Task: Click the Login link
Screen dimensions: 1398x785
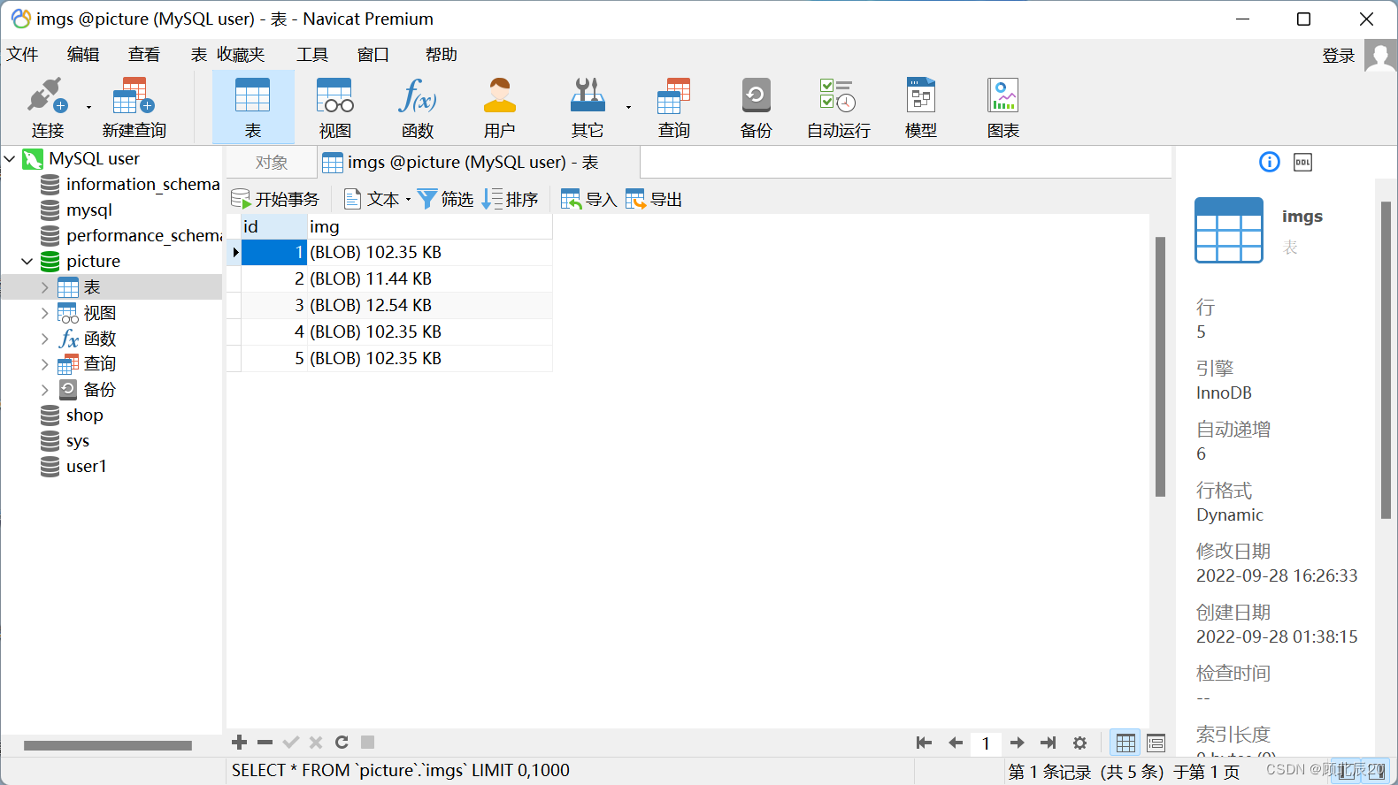Action: coord(1338,56)
